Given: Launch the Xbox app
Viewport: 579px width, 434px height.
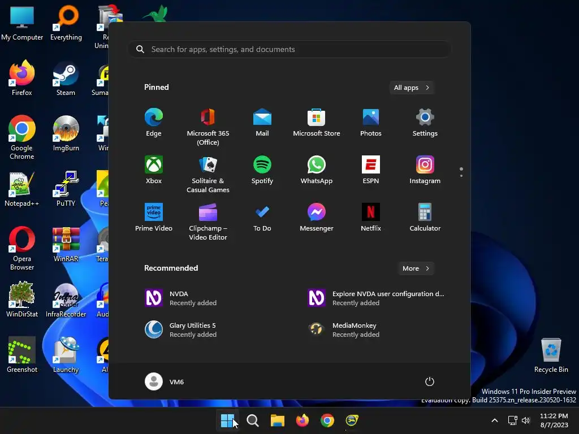Looking at the screenshot, I should click(154, 170).
